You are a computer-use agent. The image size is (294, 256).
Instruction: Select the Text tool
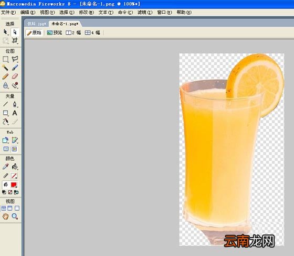(15, 113)
